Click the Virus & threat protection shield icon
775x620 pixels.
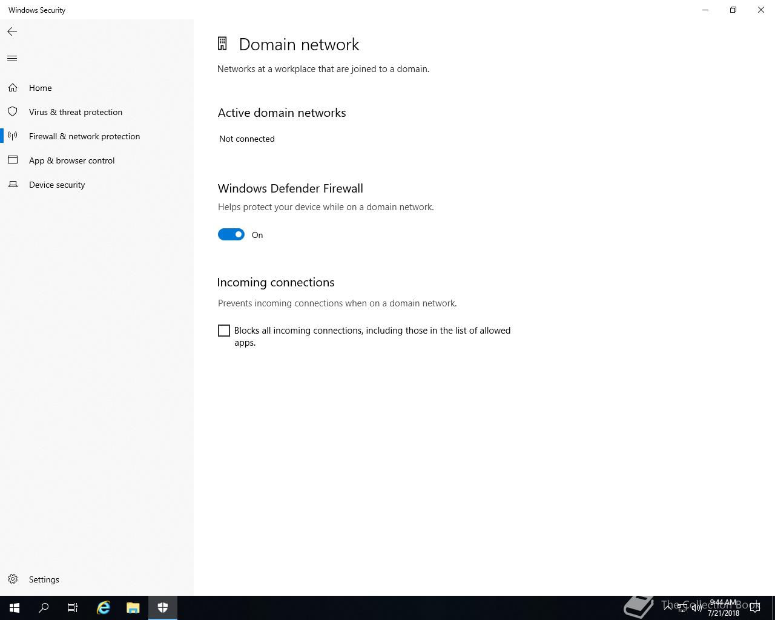point(13,112)
